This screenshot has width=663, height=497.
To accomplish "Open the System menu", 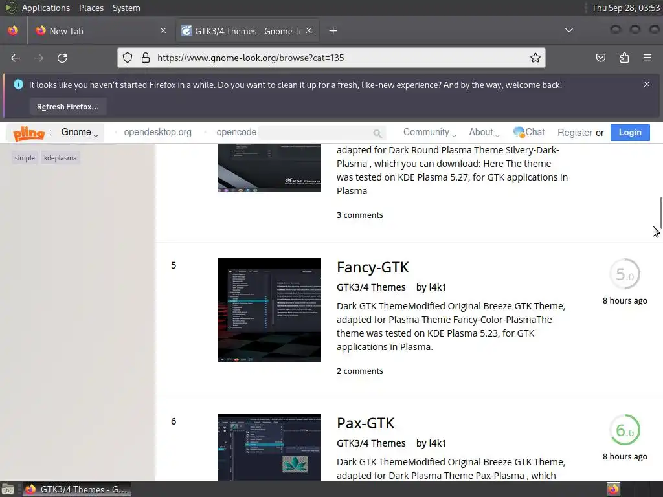I will [126, 8].
